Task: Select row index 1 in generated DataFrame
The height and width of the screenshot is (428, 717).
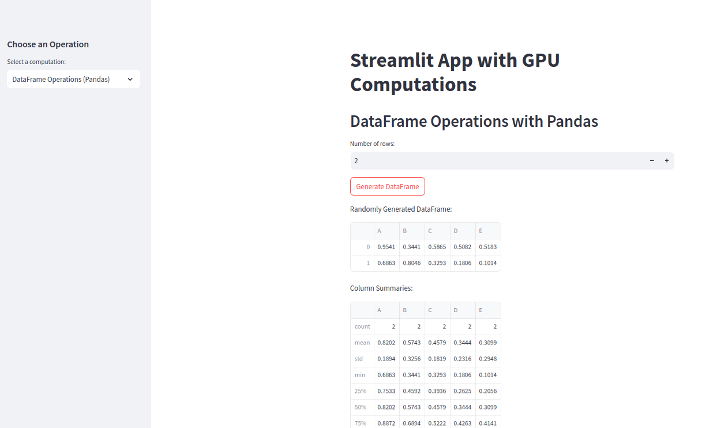Action: point(362,263)
